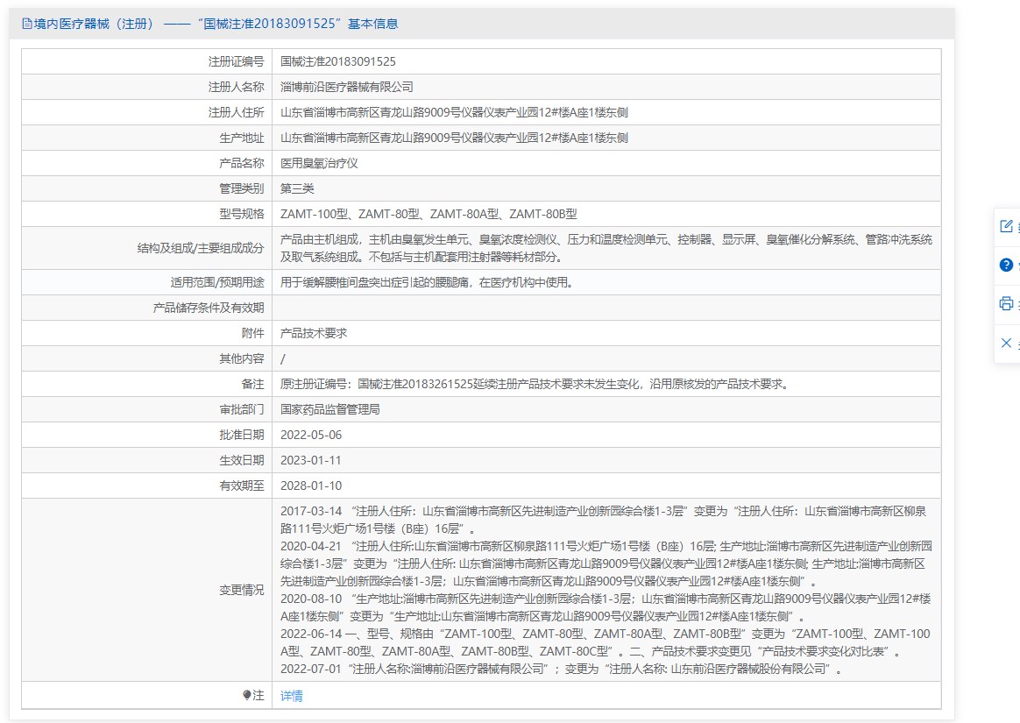
Task: Click the empty 产品储存条件及有效期 value cell
Action: point(606,308)
